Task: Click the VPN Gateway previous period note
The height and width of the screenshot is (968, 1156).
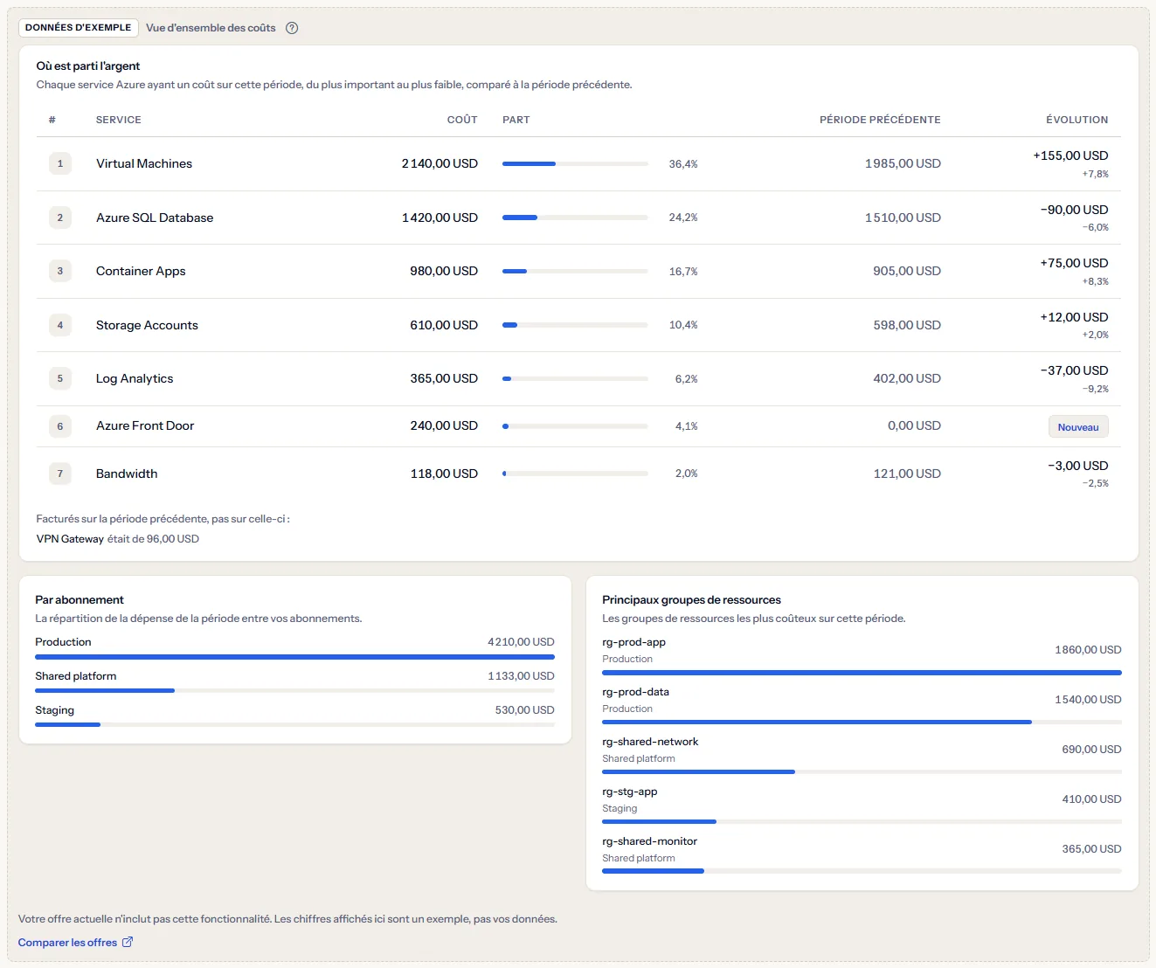Action: coord(118,539)
